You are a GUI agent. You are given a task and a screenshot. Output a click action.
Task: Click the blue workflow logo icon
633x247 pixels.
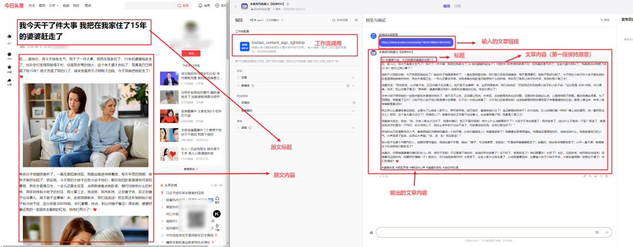point(244,46)
